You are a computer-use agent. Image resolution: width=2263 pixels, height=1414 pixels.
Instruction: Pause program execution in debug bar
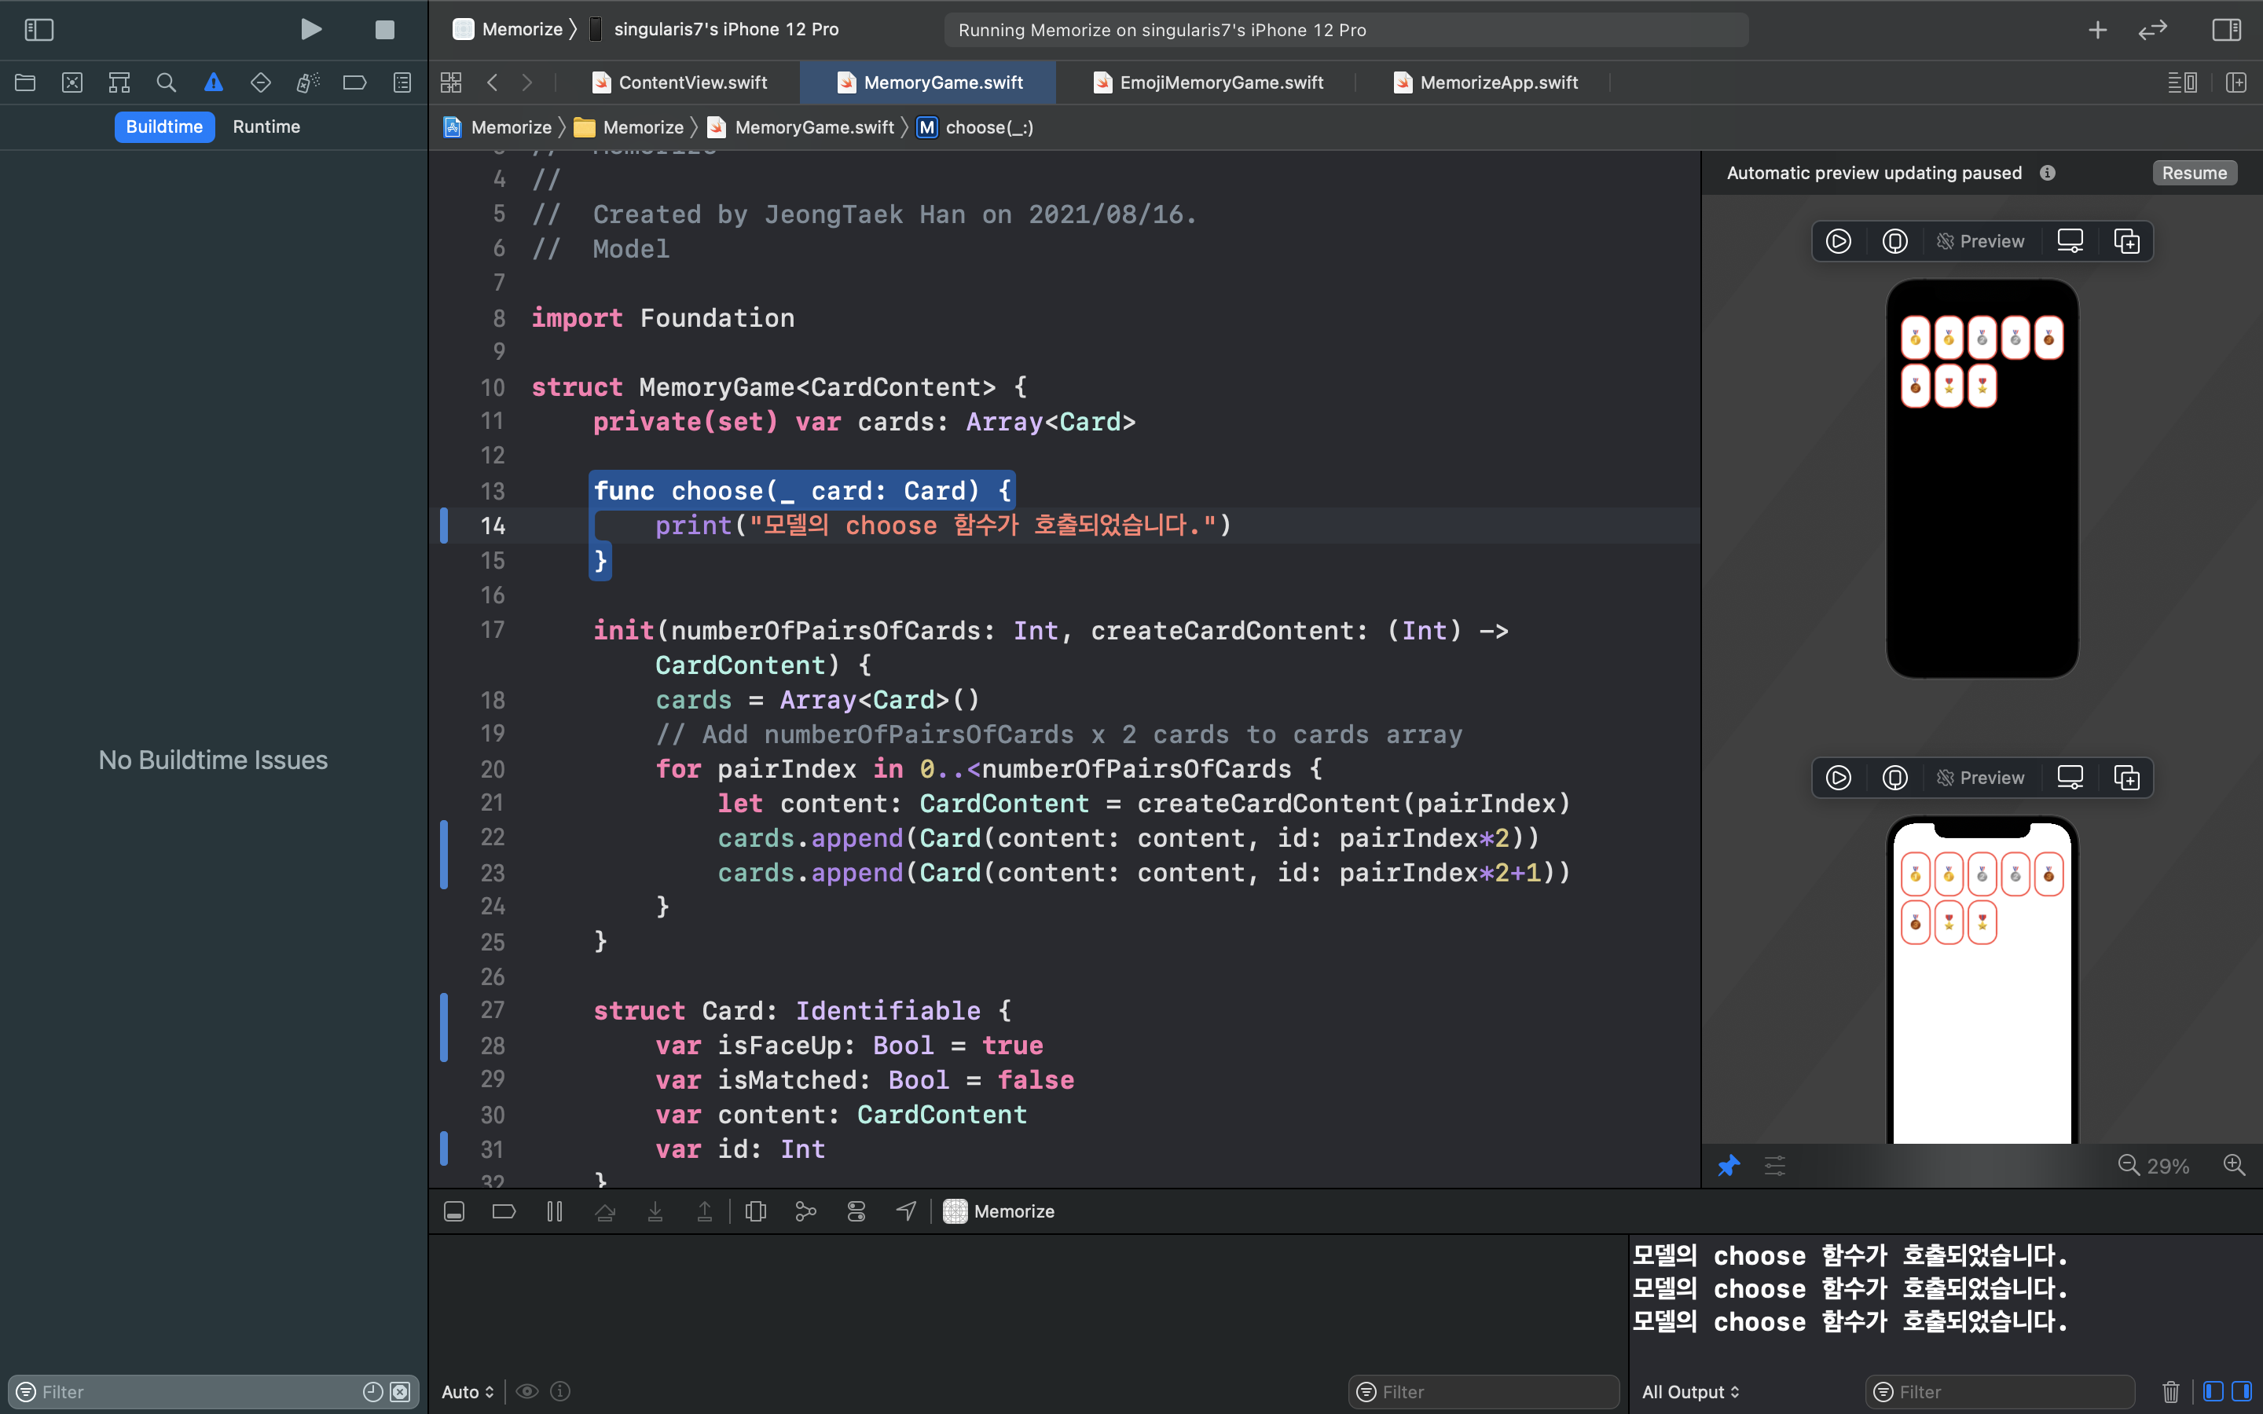click(x=555, y=1212)
